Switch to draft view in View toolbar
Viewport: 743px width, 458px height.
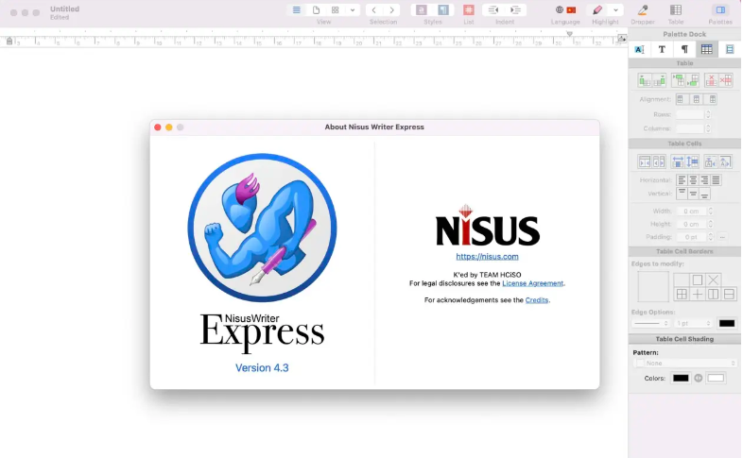[x=296, y=10]
